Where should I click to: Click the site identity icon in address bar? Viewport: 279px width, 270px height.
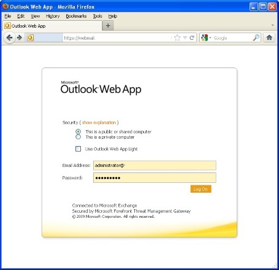point(30,38)
